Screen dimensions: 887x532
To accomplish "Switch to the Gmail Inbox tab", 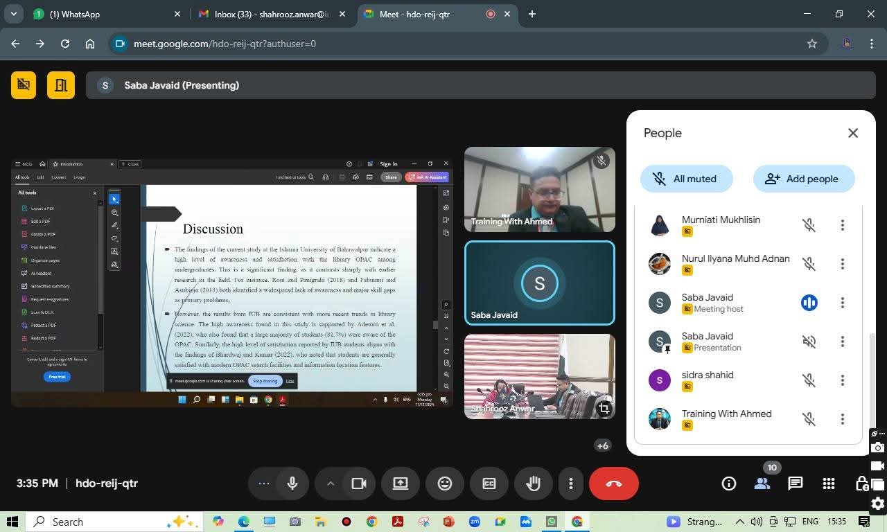I will click(x=270, y=14).
